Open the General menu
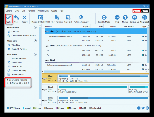The width and height of the screenshot is (154, 117). (9, 11)
